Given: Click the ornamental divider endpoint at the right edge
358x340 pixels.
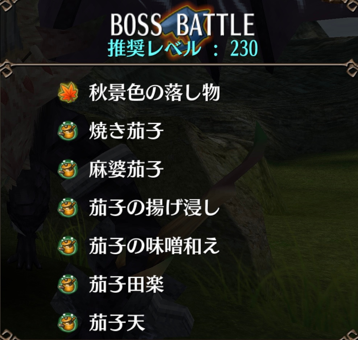Looking at the screenshot, I should [x=351, y=67].
